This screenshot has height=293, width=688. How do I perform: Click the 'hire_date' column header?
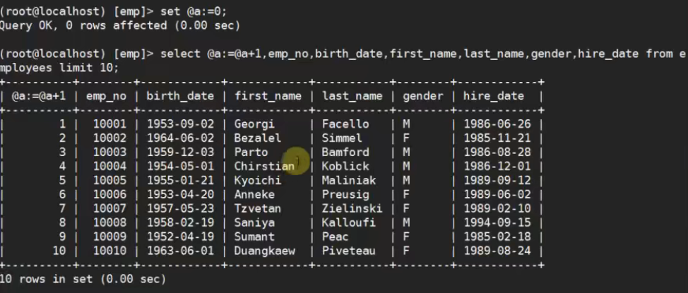click(x=494, y=96)
